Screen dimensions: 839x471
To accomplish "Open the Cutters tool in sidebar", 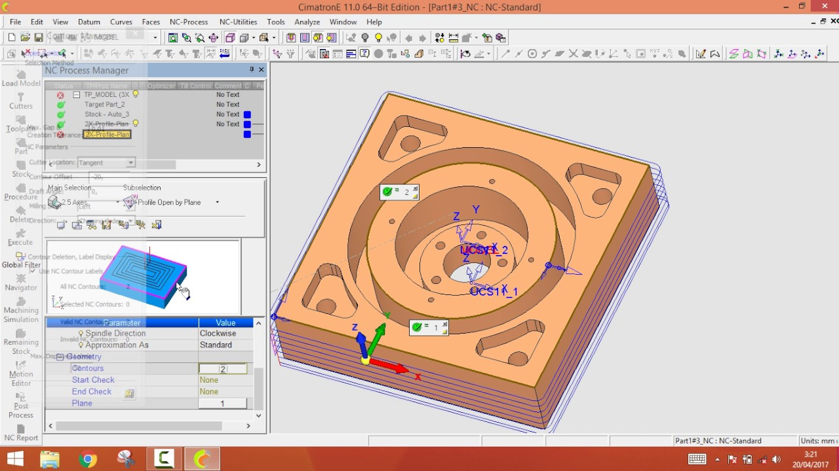I will coord(21,101).
